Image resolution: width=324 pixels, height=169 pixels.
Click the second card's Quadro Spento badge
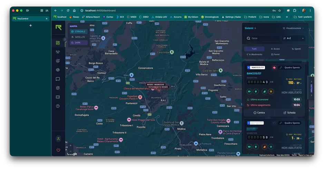click(290, 123)
